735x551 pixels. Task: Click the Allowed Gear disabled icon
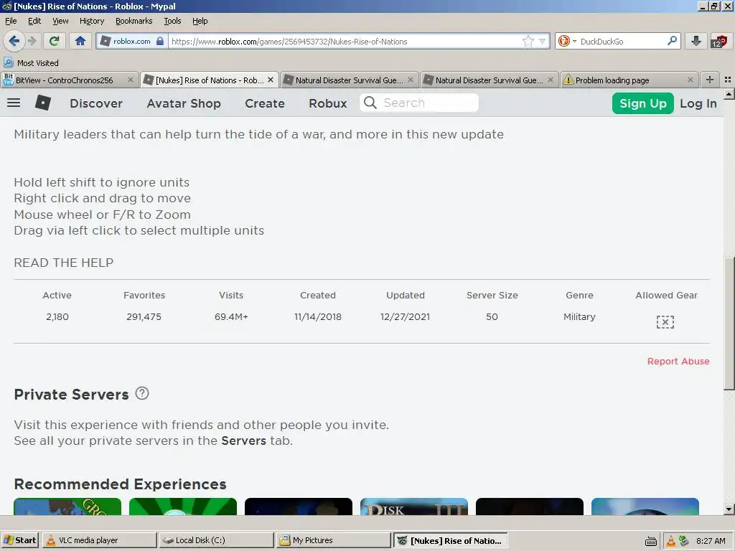coord(665,322)
